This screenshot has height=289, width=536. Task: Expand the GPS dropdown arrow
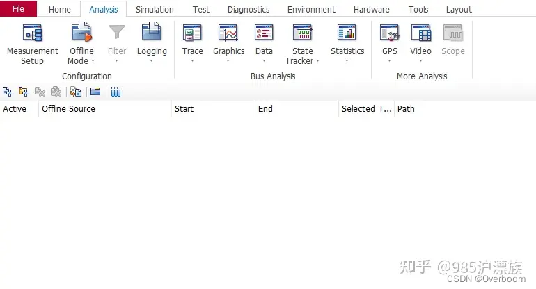click(x=389, y=60)
